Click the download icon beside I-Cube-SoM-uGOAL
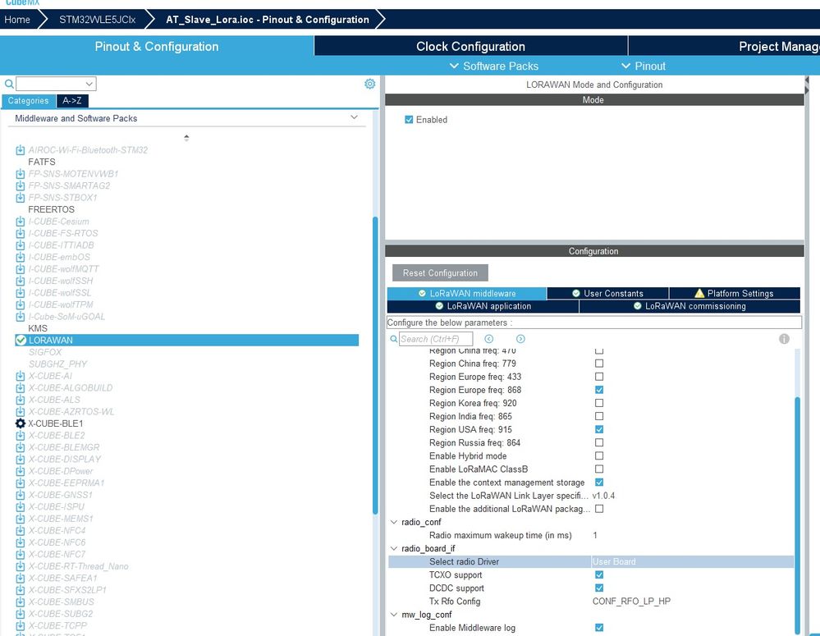820x636 pixels. [x=20, y=317]
